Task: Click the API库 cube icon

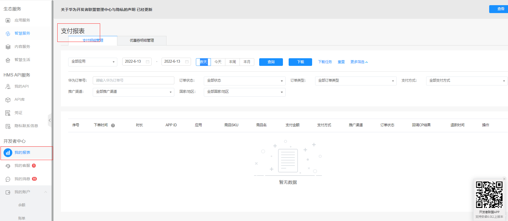Action: click(8, 100)
